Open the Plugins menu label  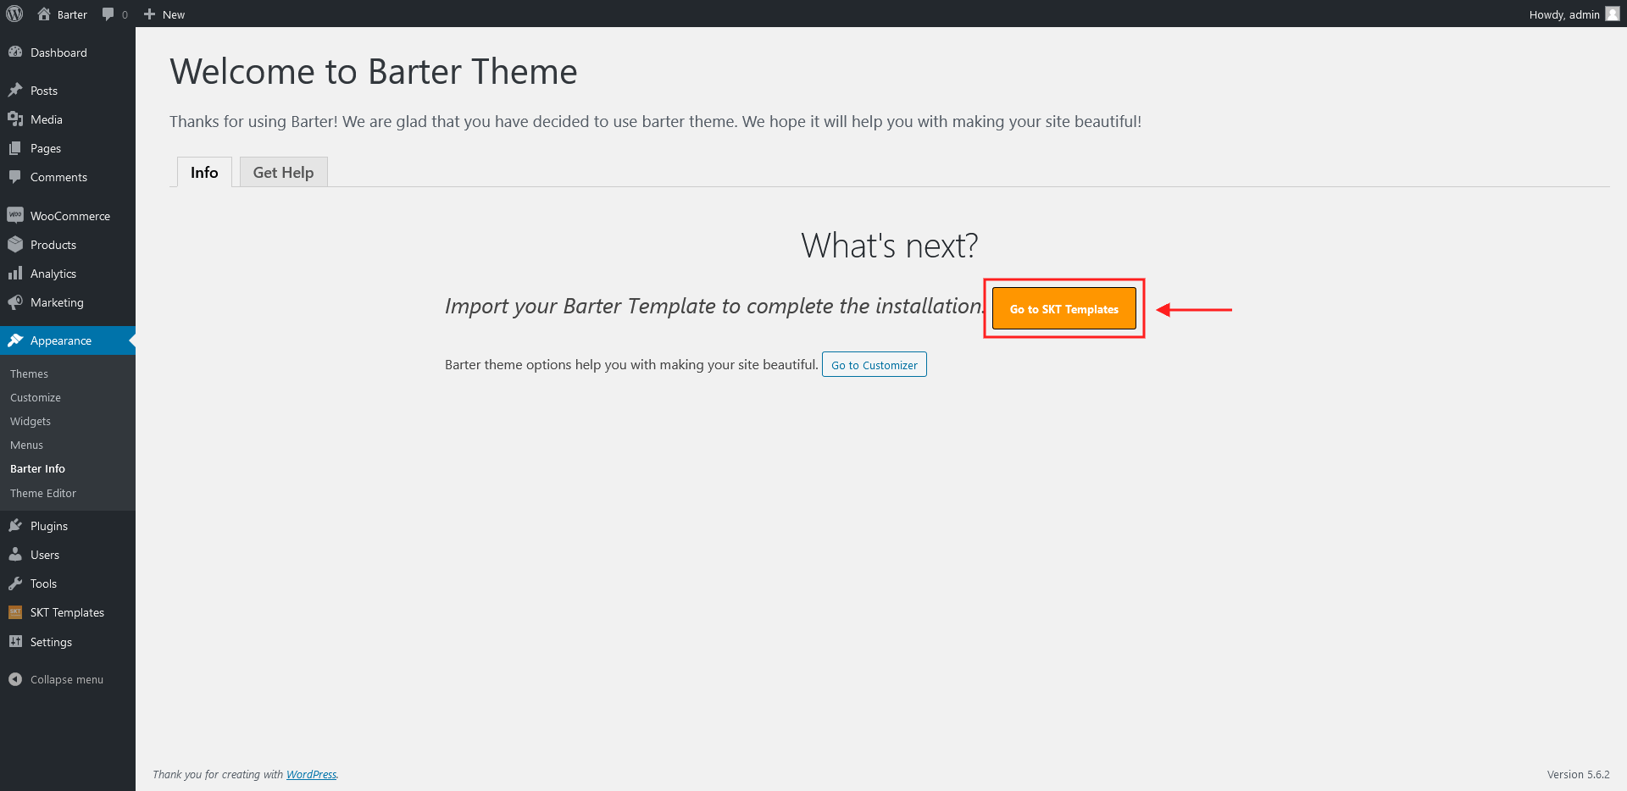click(49, 526)
